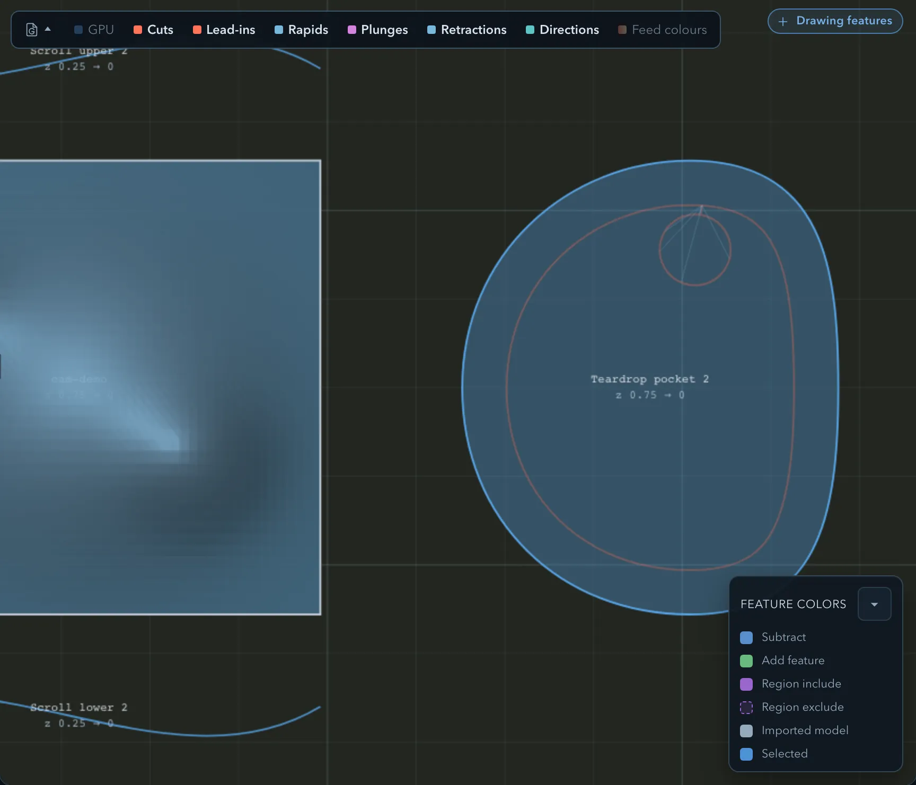Click the Add feature green swatch
Screen dimensions: 916x785
pos(746,661)
